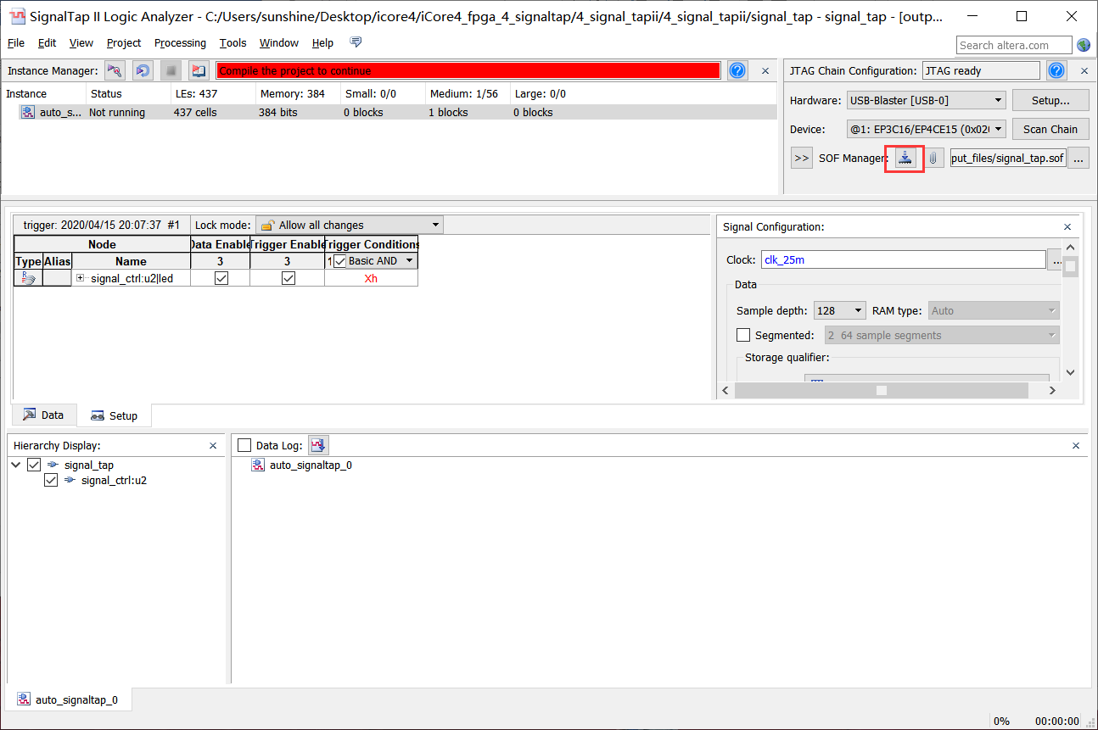
Task: Expand the signal_ctrl:u2|led node
Action: point(81,278)
